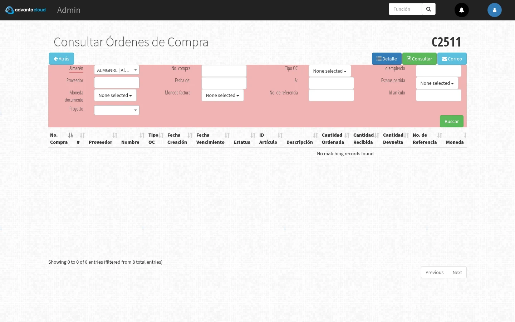Sort by Fecha Vencimiento column
The height and width of the screenshot is (322, 515).
(213, 138)
